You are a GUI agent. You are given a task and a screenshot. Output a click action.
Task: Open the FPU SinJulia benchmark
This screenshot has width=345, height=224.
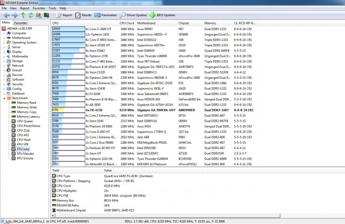point(23,158)
